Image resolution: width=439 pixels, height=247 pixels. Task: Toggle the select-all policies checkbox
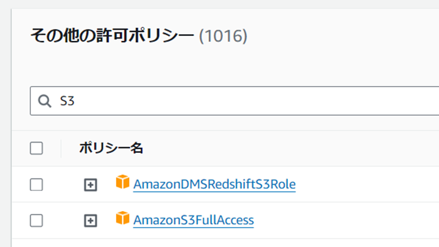coord(36,148)
